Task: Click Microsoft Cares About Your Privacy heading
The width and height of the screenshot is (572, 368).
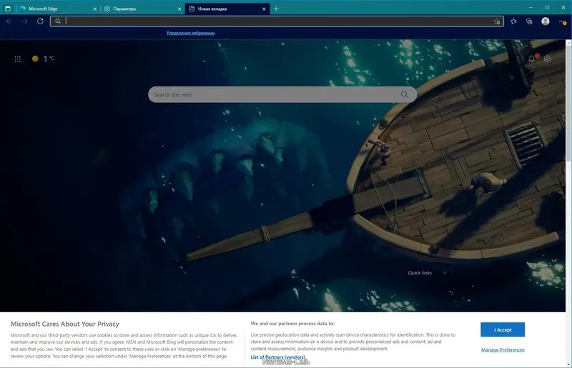Action: 65,324
